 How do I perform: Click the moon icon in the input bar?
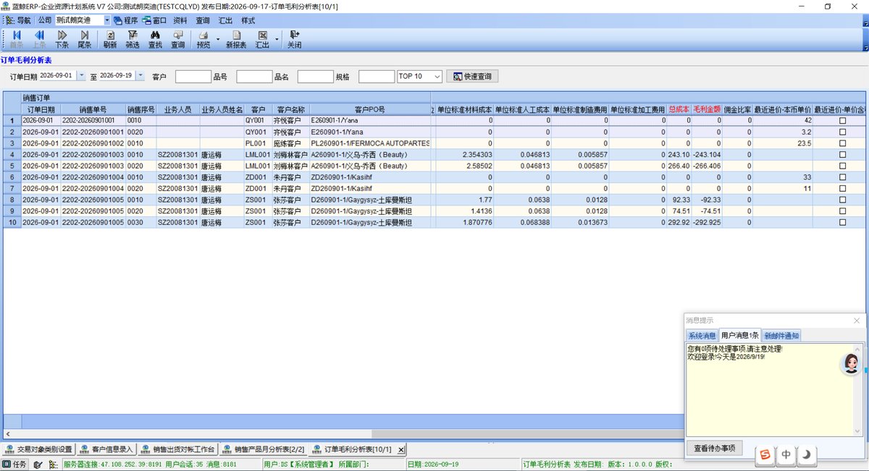(807, 454)
